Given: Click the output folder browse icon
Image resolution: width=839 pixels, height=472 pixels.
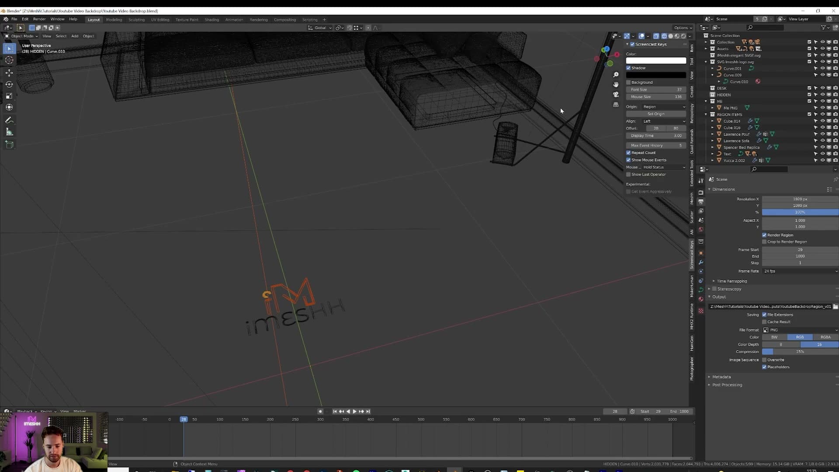Looking at the screenshot, I should click(836, 306).
